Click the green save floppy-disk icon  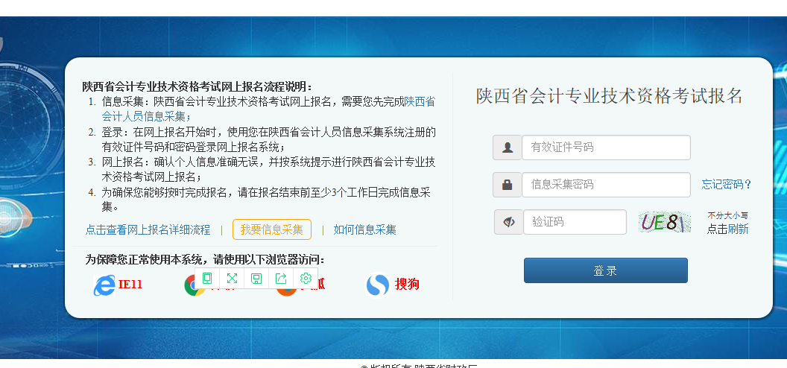point(256,279)
